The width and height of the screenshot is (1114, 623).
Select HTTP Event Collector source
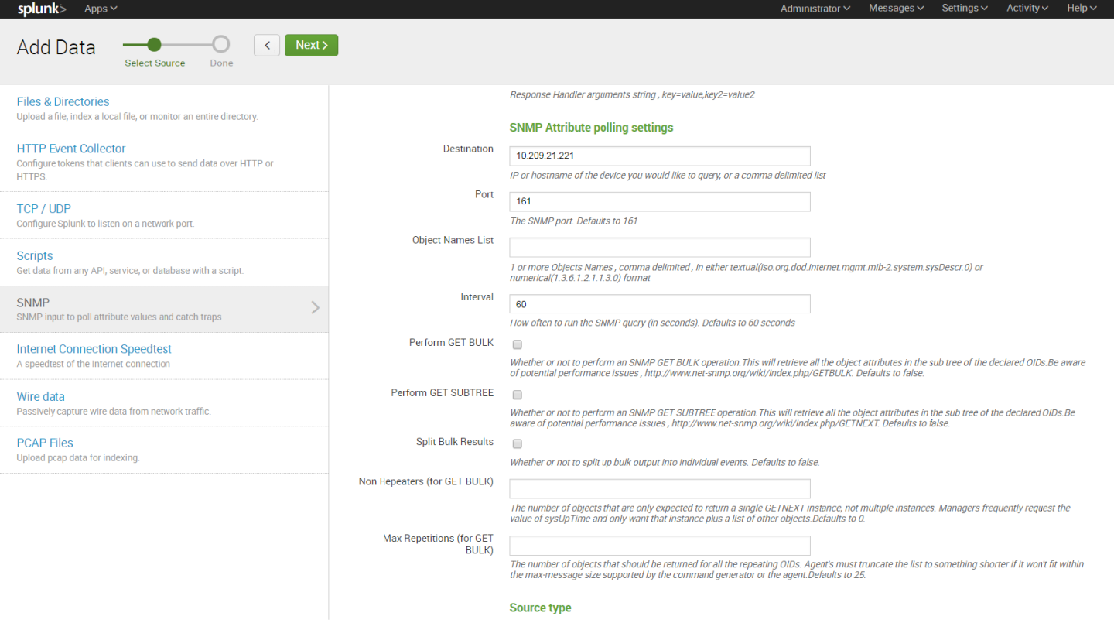[71, 148]
